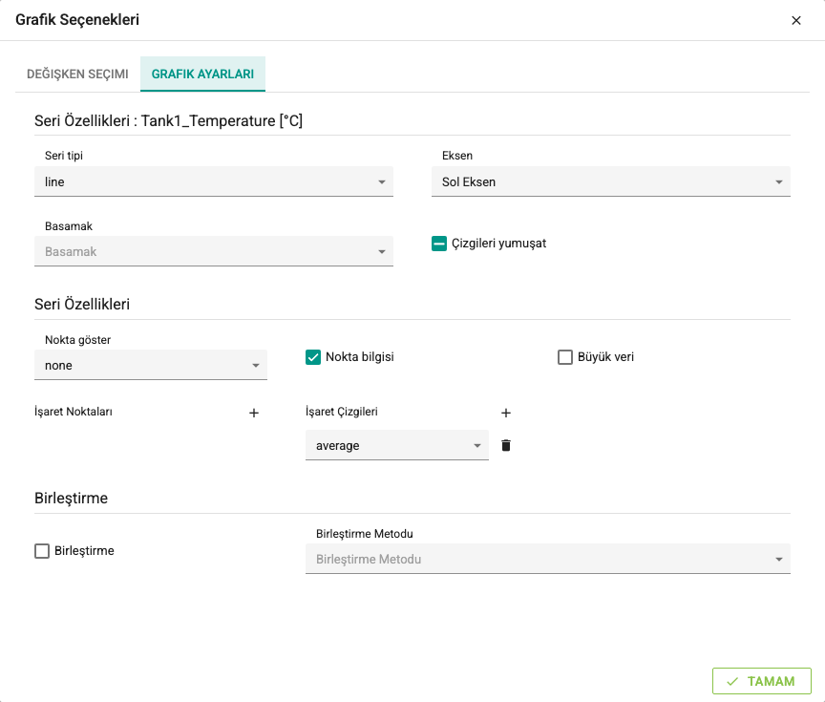Click the Seri Özellikleri : Tank1_Temperature [°C] heading

point(168,121)
